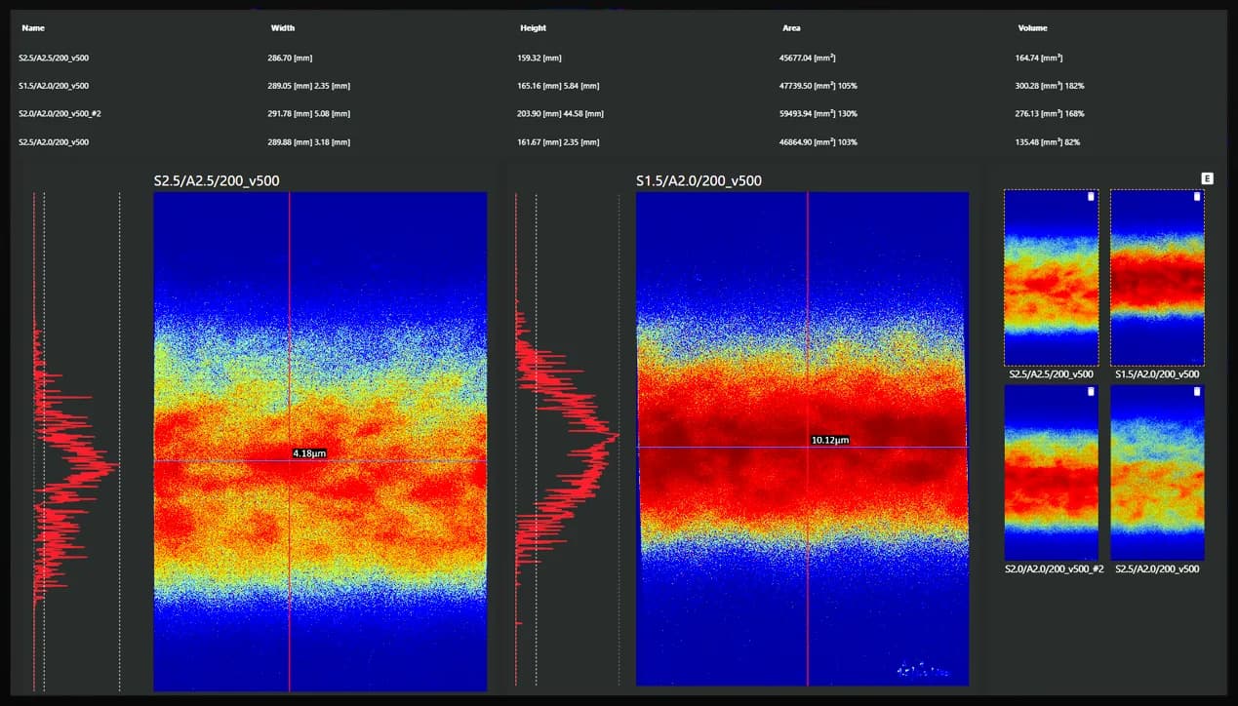Click the area value 47739.50 [mm²] 105%
This screenshot has height=706, width=1238.
click(x=818, y=86)
